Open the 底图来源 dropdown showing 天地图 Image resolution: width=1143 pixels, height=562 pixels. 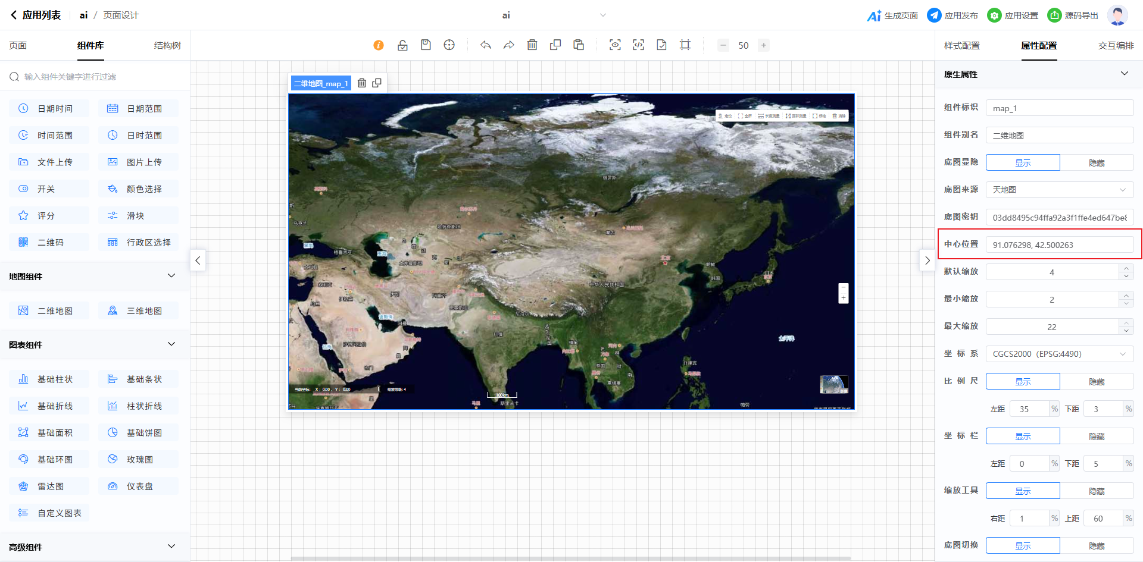1059,190
